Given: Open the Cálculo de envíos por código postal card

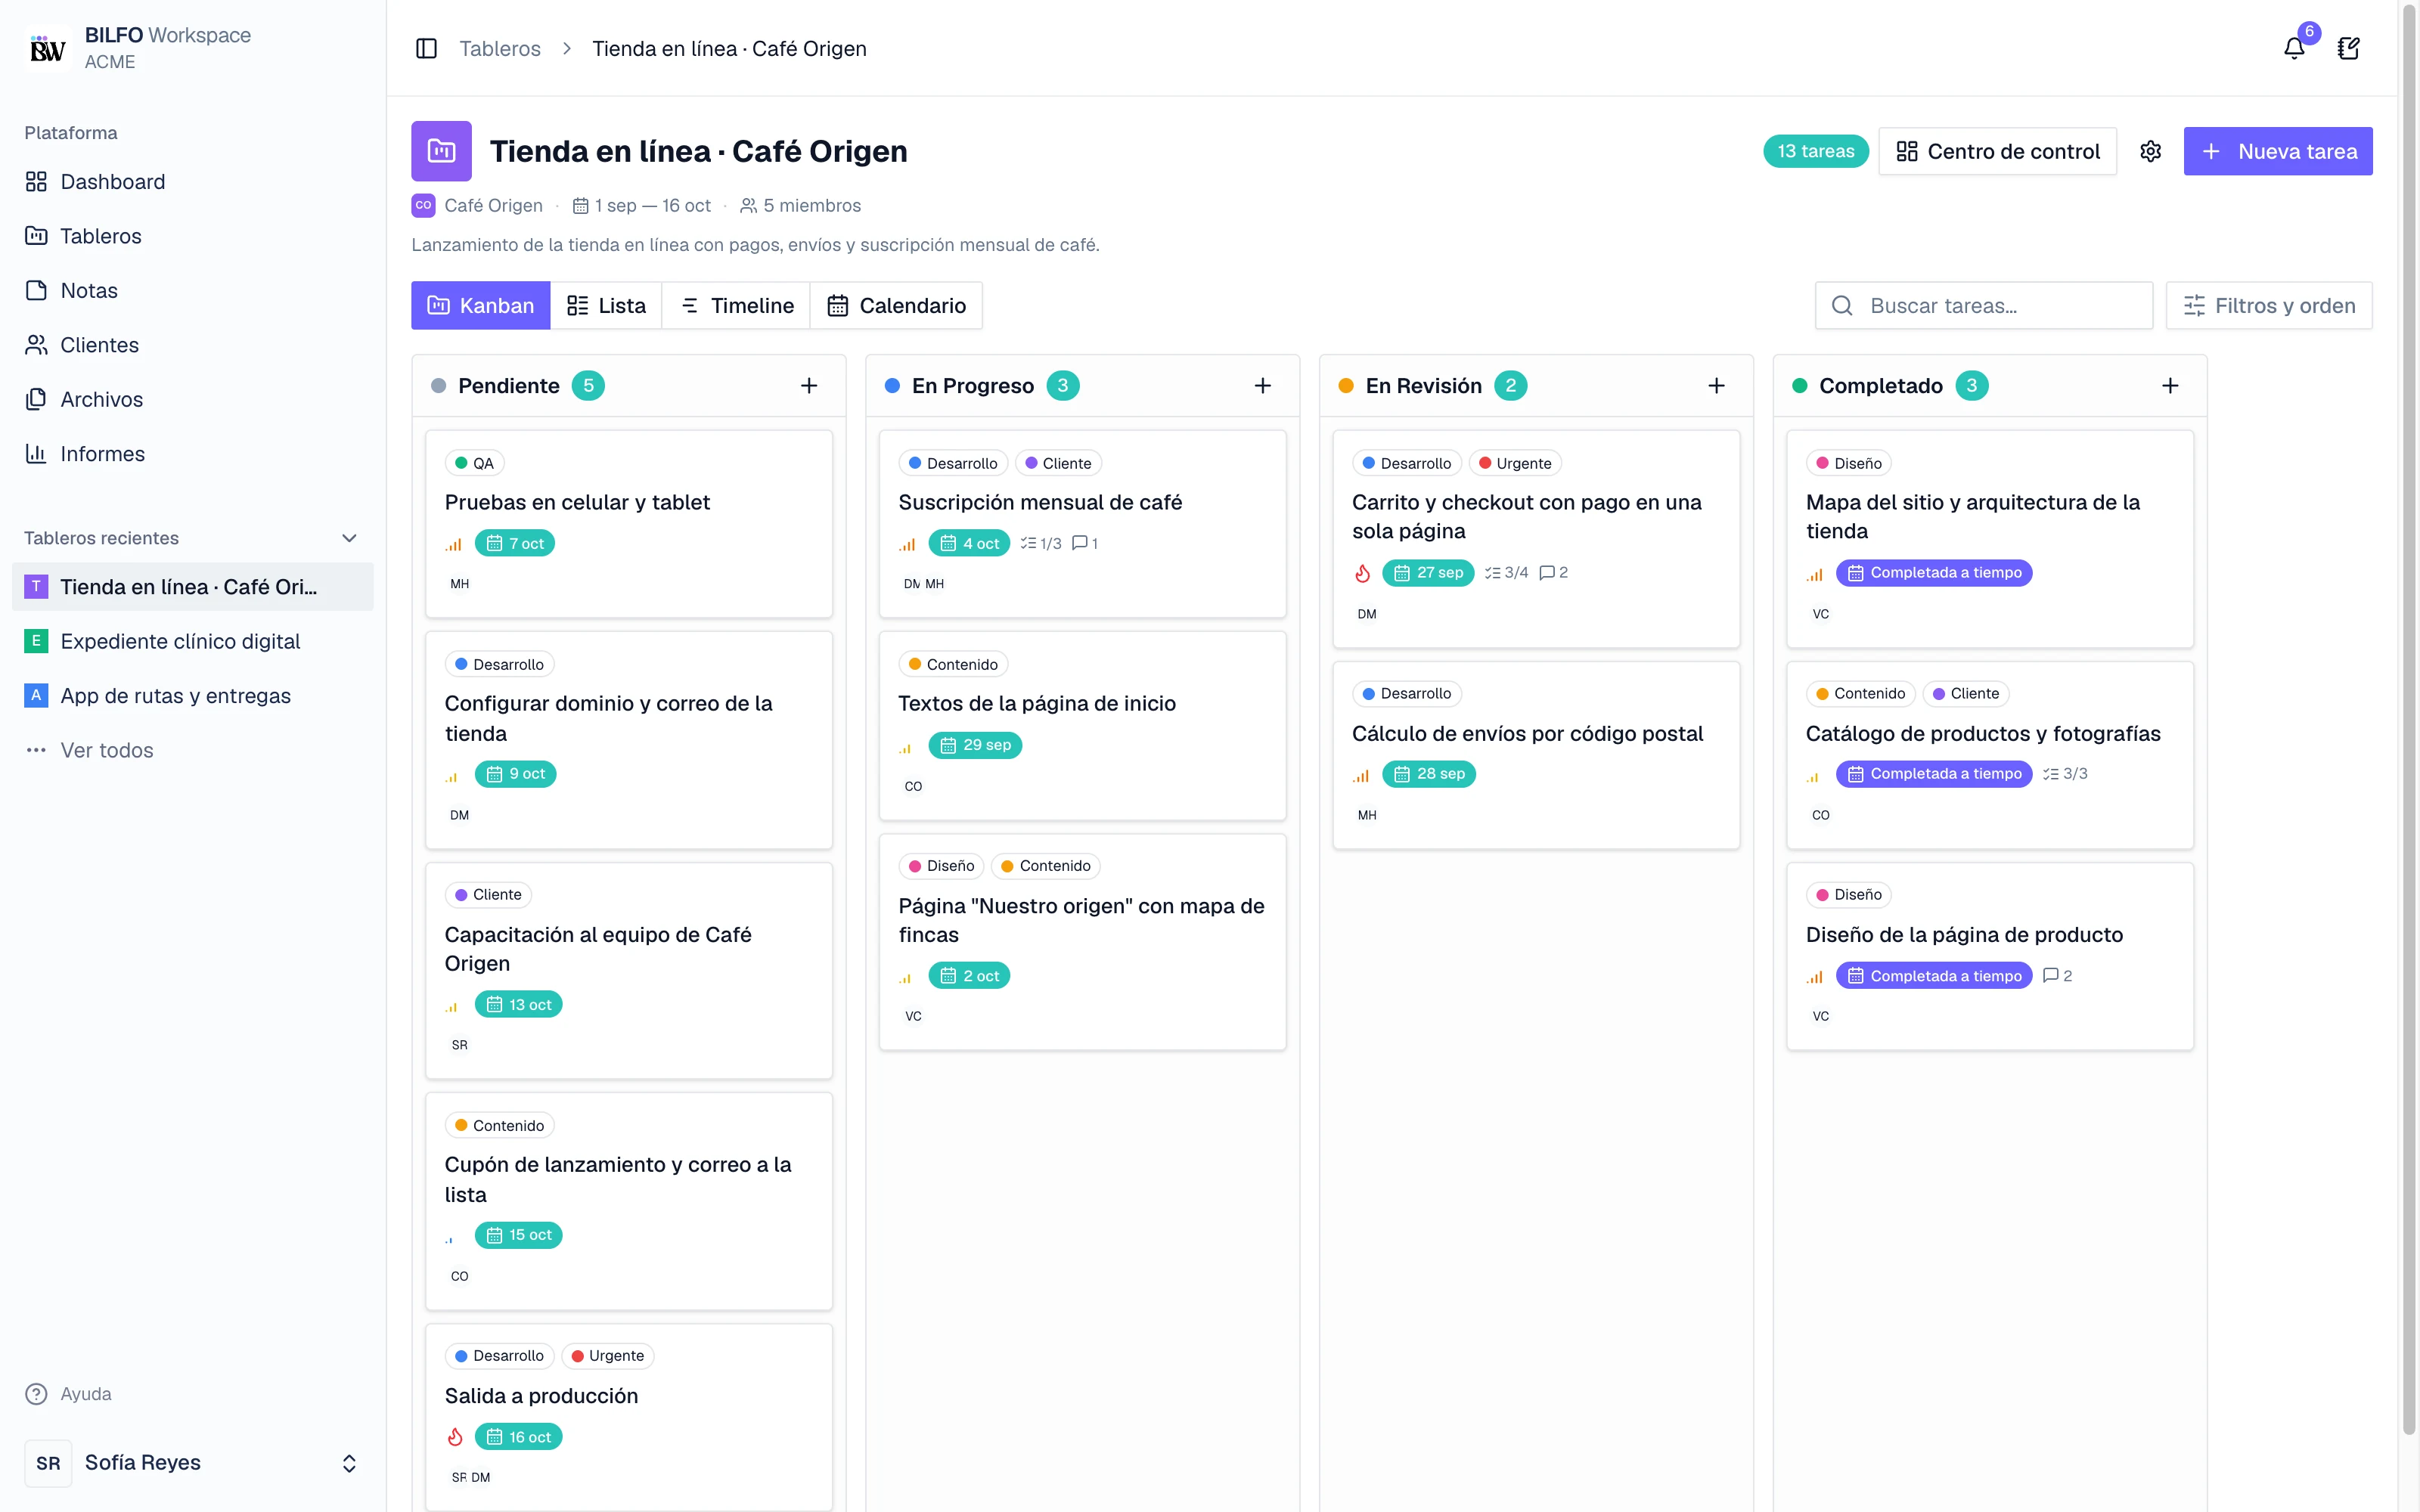Looking at the screenshot, I should click(x=1536, y=755).
